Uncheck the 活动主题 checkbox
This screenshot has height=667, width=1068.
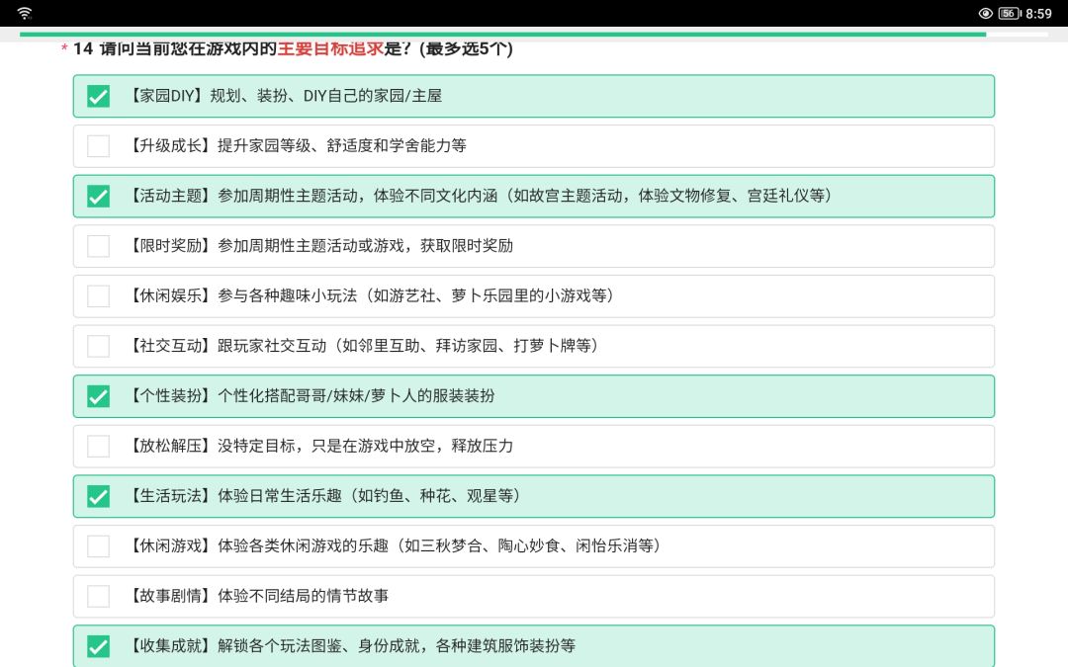pyautogui.click(x=98, y=196)
